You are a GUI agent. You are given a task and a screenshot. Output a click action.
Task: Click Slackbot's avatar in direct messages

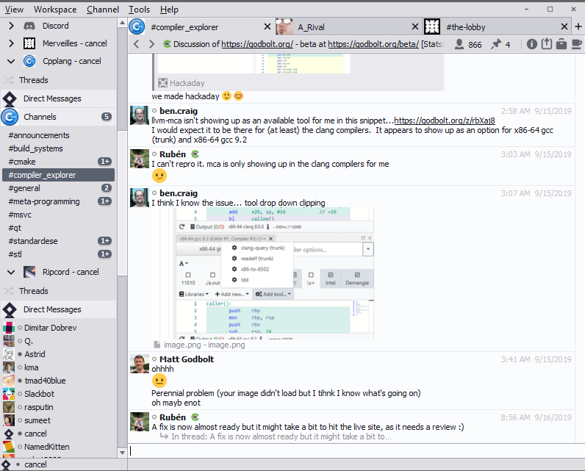click(9, 394)
